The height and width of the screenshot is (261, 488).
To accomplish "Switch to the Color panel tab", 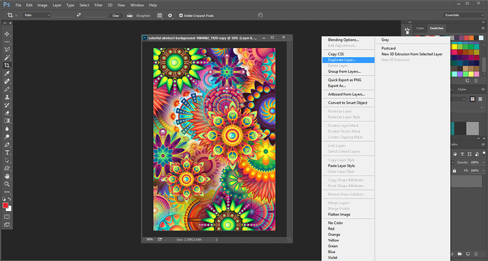I will [x=420, y=28].
